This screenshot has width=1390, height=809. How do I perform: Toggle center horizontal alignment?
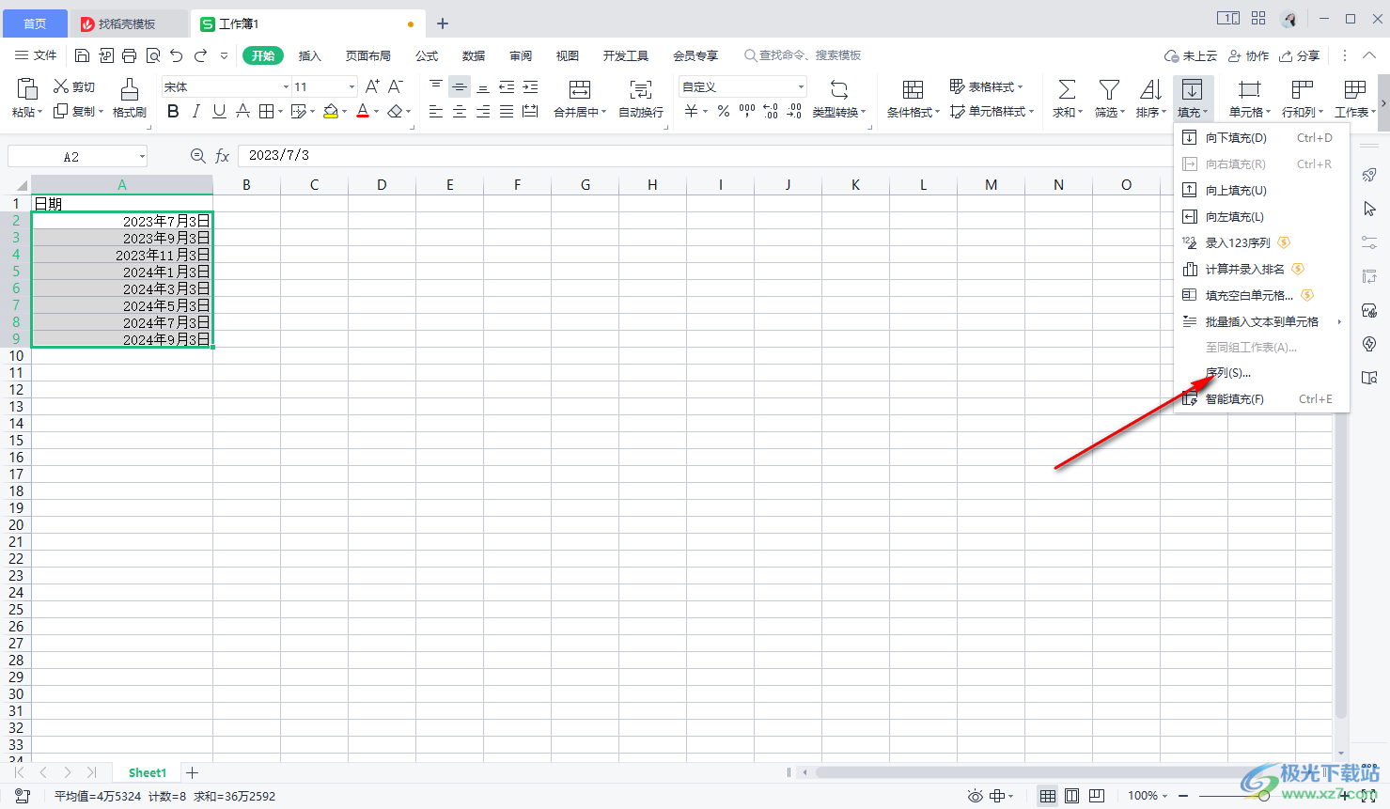460,112
